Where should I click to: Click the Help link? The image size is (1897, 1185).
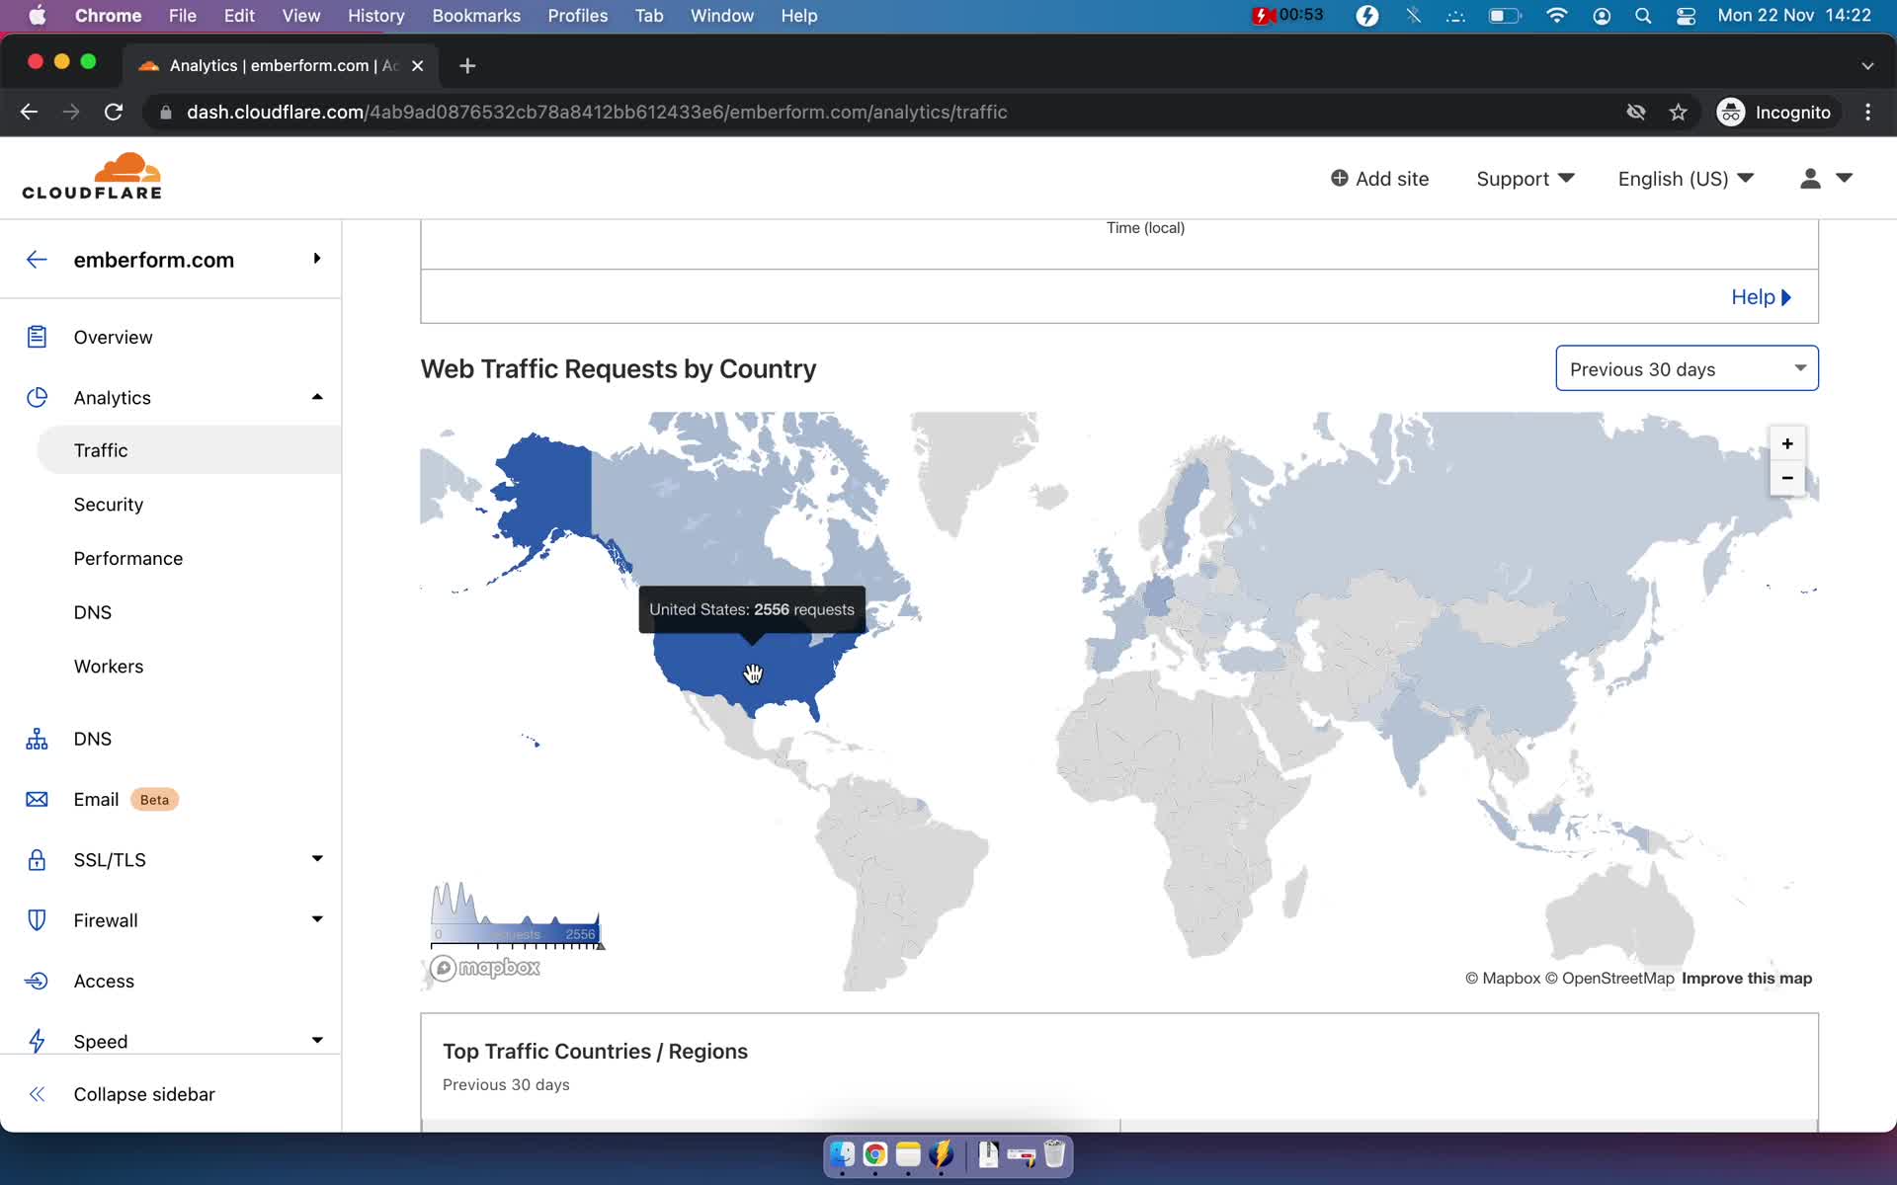1762,296
